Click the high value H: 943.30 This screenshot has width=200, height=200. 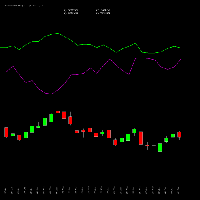103,10
